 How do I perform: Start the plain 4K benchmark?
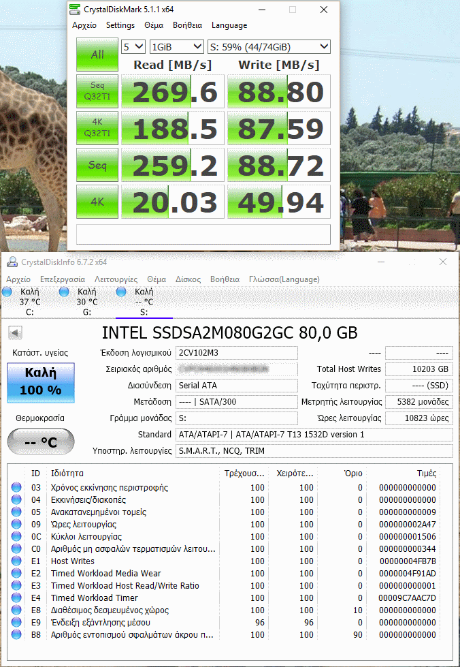[x=97, y=201]
